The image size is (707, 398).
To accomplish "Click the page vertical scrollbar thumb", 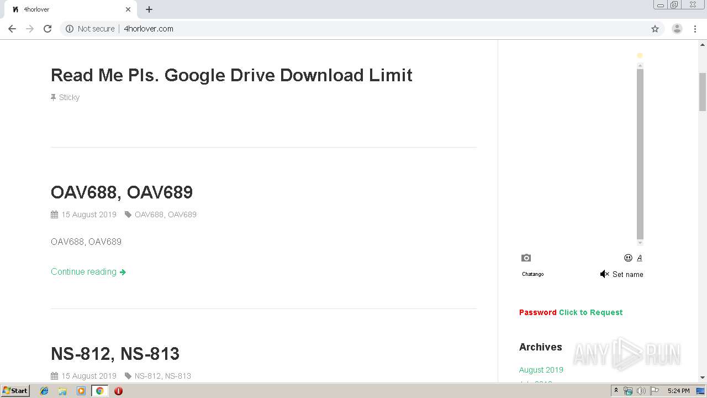I will point(703,92).
